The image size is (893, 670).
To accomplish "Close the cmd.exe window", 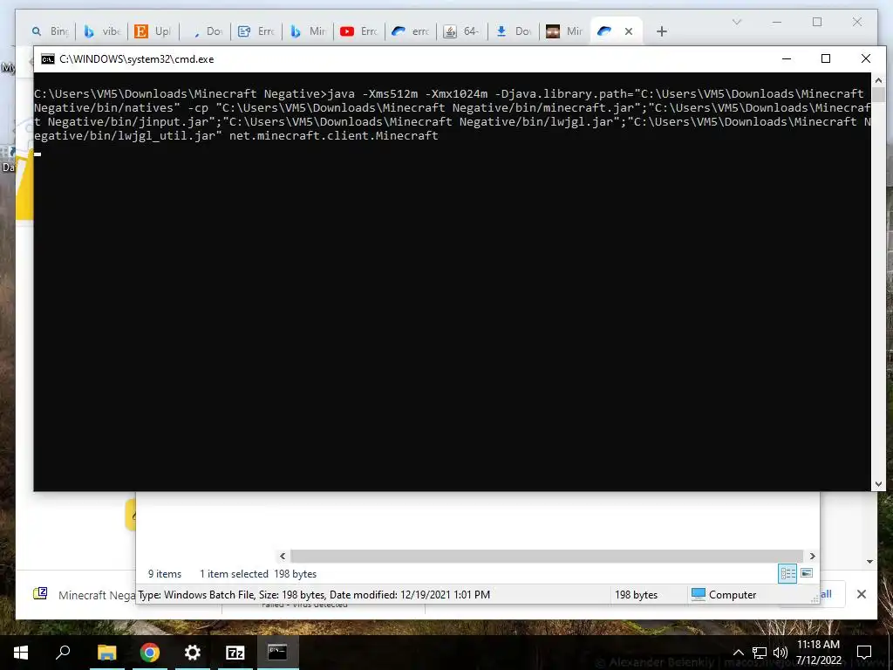I will (866, 58).
